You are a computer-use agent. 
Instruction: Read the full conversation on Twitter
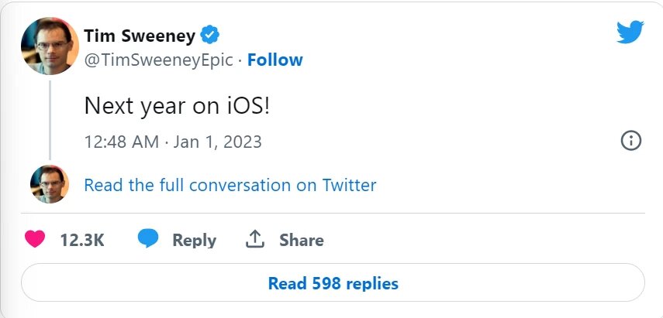point(230,186)
